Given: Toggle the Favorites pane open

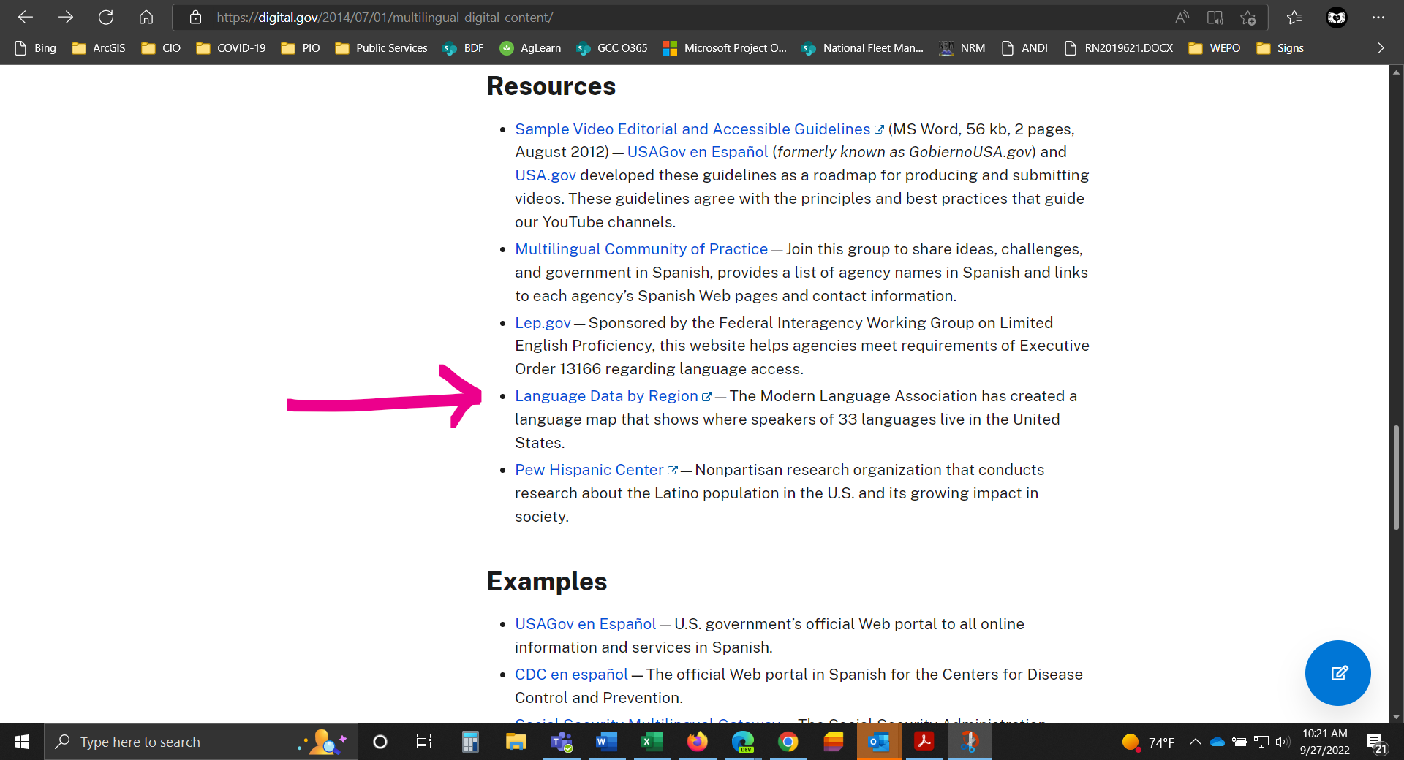Looking at the screenshot, I should 1294,18.
